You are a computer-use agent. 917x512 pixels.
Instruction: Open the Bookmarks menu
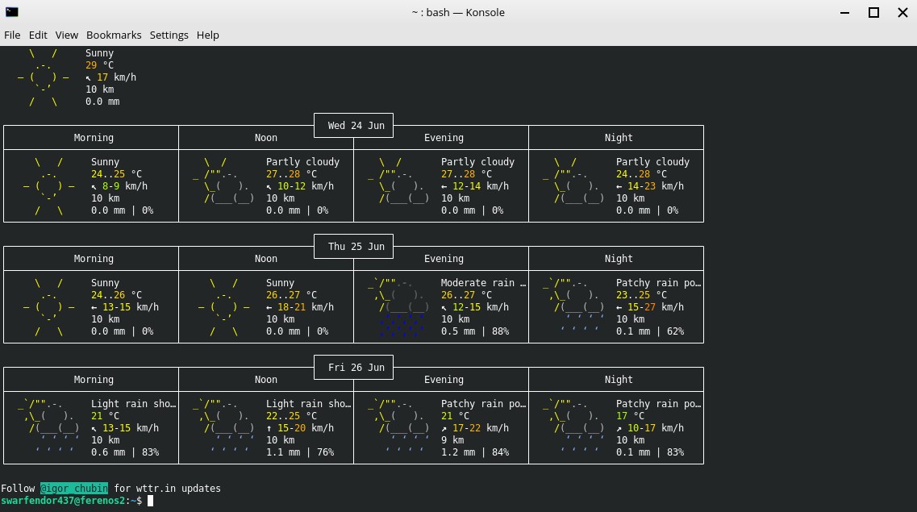pos(114,35)
